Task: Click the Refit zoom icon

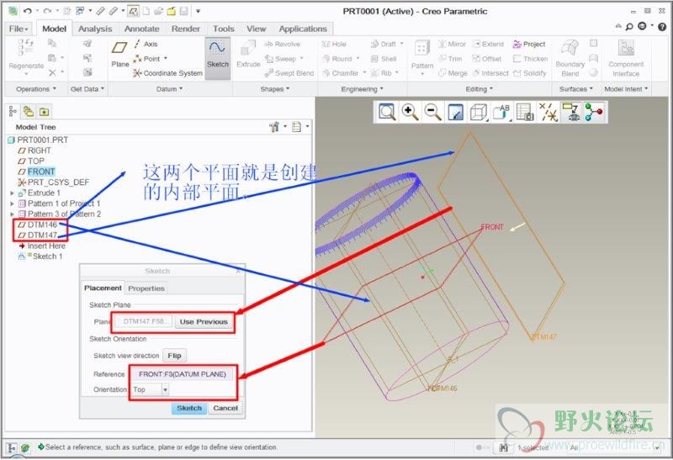Action: [387, 112]
